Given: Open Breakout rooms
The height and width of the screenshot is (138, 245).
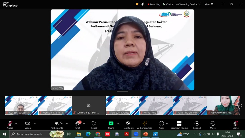Looking at the screenshot, I should point(179,125).
